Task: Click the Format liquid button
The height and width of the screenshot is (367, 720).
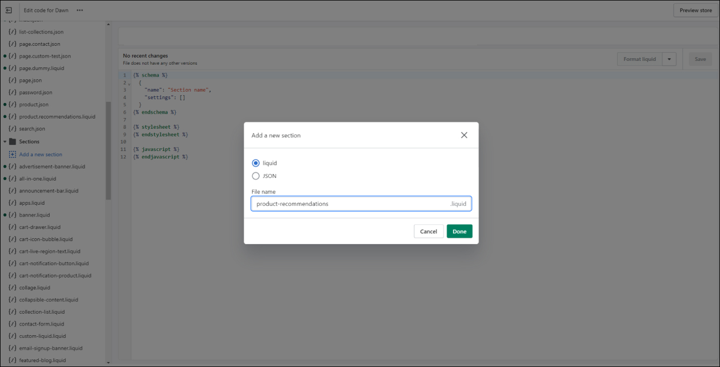Action: (640, 59)
